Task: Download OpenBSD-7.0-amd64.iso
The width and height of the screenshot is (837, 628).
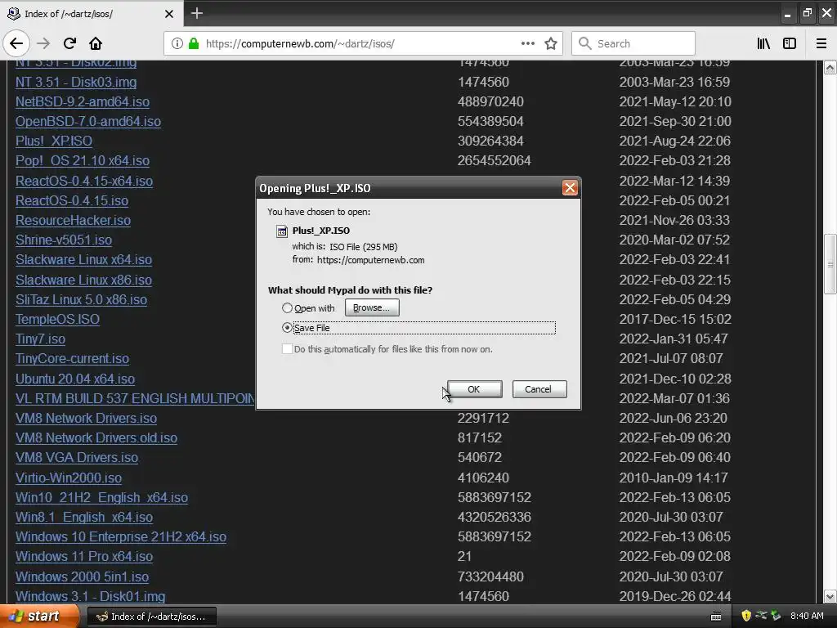Action: (88, 122)
